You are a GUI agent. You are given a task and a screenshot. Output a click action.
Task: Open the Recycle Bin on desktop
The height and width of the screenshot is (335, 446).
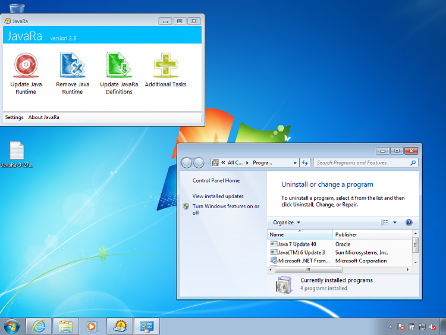[x=17, y=8]
